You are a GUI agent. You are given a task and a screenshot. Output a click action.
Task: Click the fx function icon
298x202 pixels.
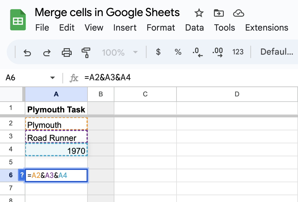74,78
